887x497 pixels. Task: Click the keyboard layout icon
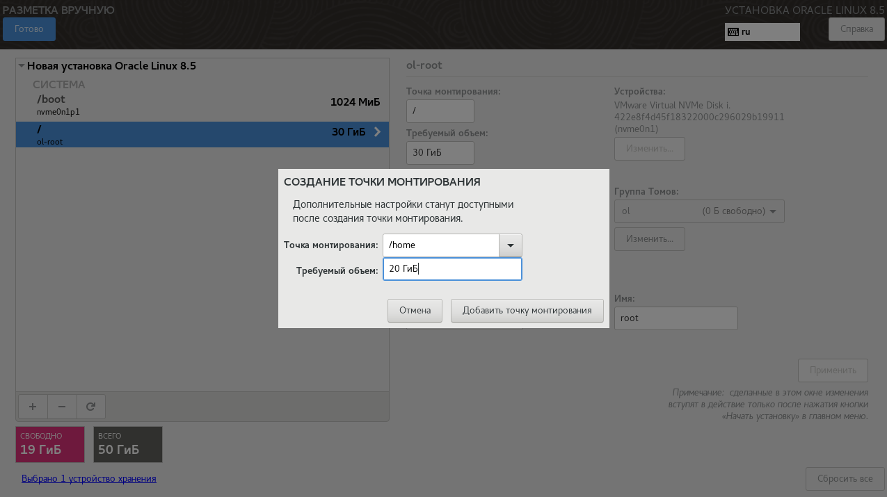click(x=733, y=32)
